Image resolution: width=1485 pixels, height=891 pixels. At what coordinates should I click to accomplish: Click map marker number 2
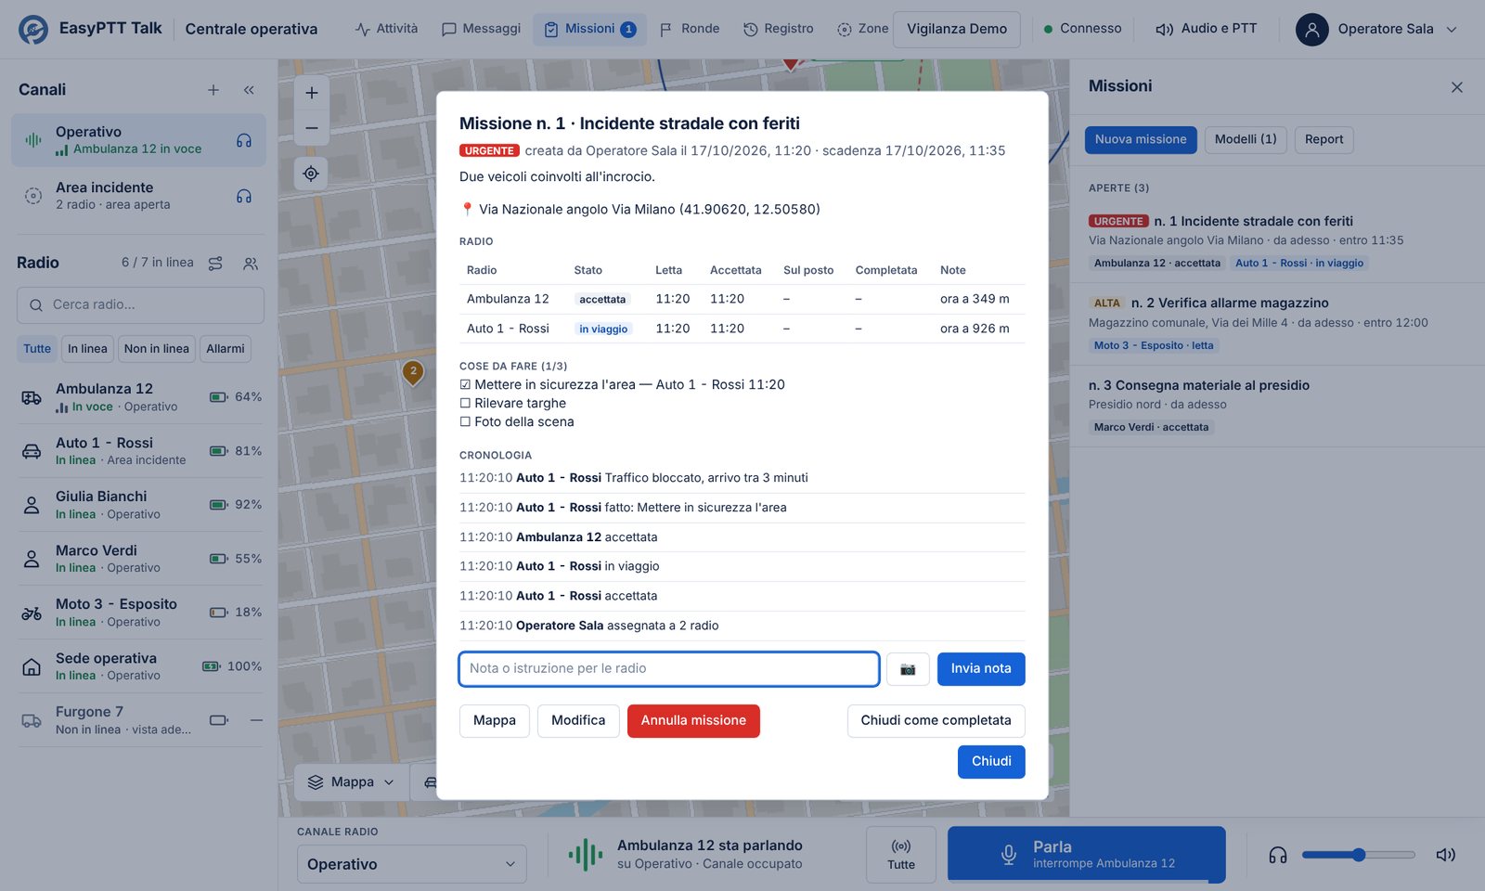click(413, 372)
